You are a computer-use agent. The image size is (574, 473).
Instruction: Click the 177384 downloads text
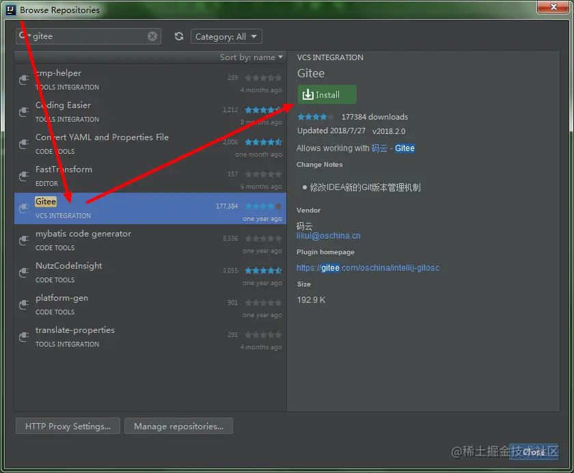point(374,117)
